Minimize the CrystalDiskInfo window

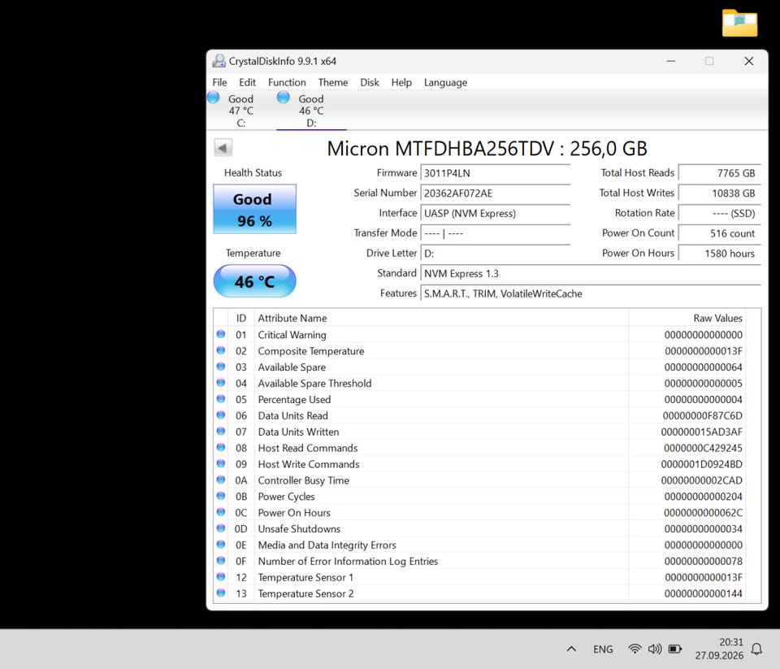coord(671,61)
